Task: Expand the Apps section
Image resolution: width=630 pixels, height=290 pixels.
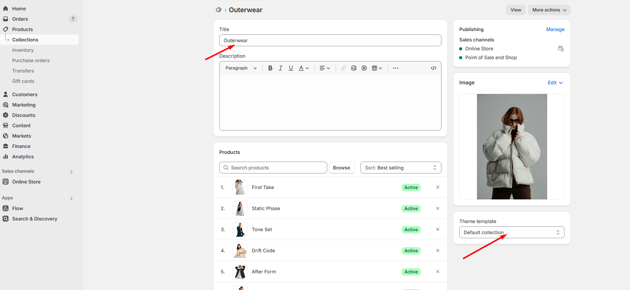Action: [71, 198]
